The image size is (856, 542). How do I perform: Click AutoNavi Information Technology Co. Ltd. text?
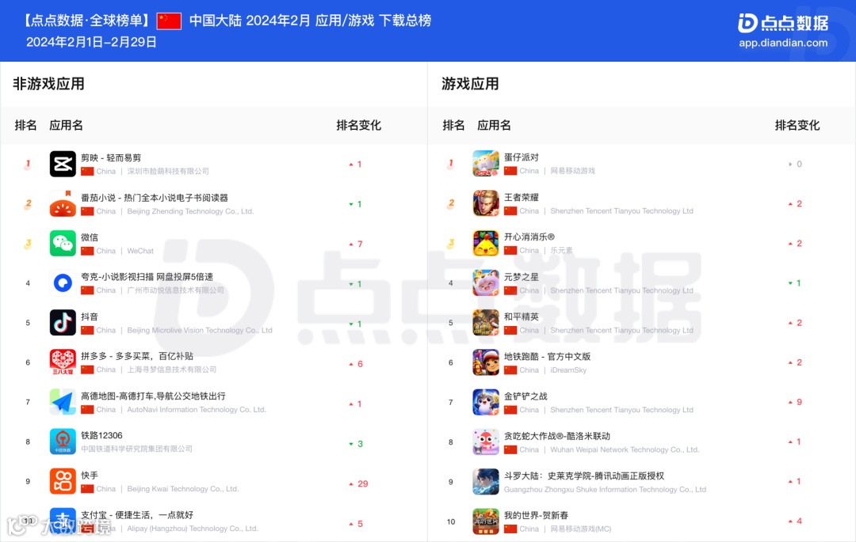pos(197,410)
